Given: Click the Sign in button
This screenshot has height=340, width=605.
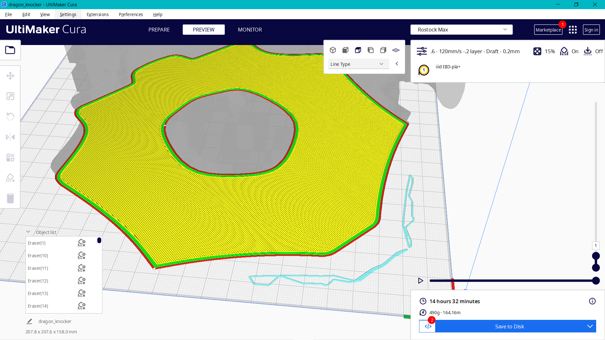Looking at the screenshot, I should tap(591, 29).
